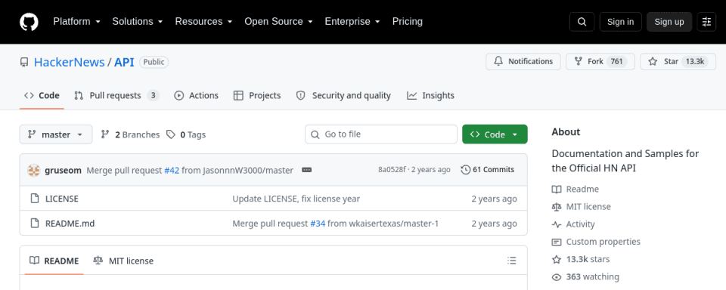Image resolution: width=726 pixels, height=290 pixels.
Task: Select the MIT license tab in file viewer
Action: (x=123, y=261)
